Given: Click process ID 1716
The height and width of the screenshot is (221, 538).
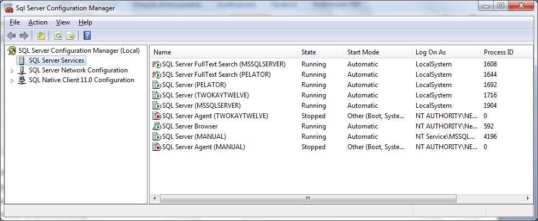Looking at the screenshot, I should coord(490,95).
